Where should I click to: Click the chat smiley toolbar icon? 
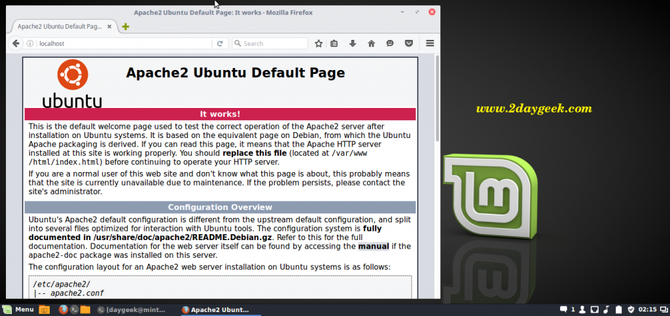click(390, 43)
